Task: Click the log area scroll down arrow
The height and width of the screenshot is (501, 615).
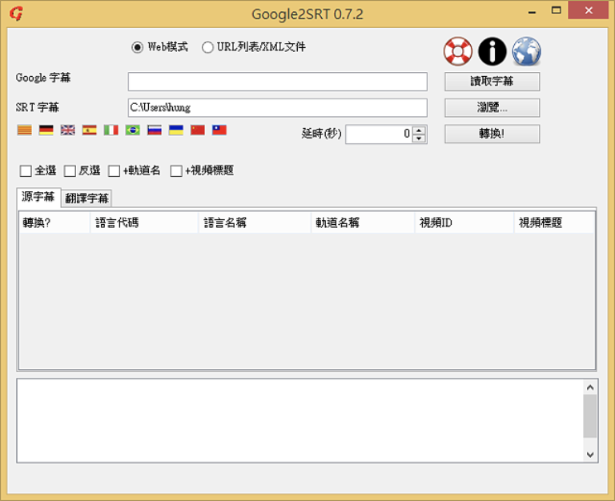Action: 590,455
